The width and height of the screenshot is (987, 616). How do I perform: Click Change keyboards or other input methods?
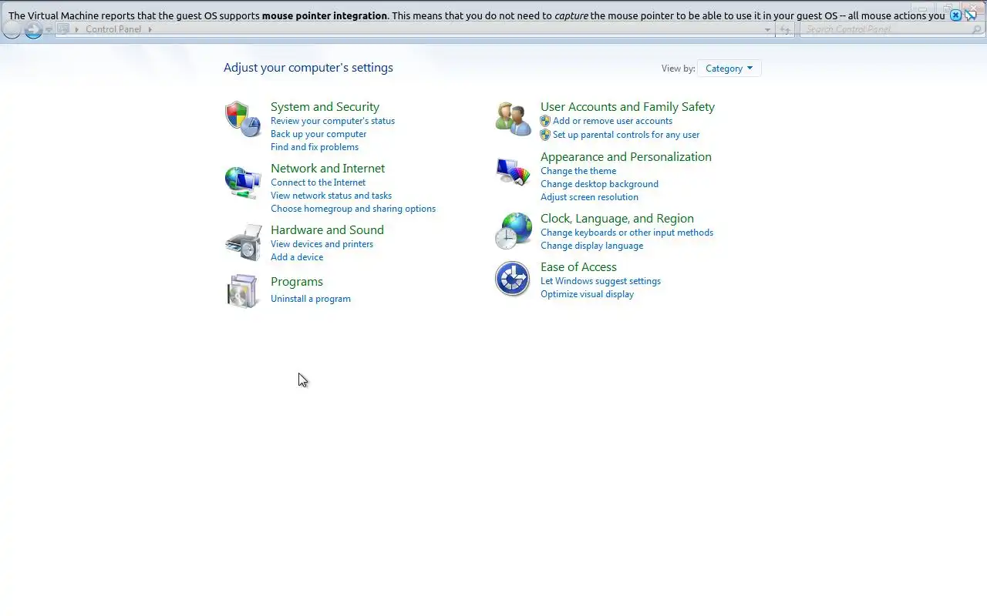(627, 233)
